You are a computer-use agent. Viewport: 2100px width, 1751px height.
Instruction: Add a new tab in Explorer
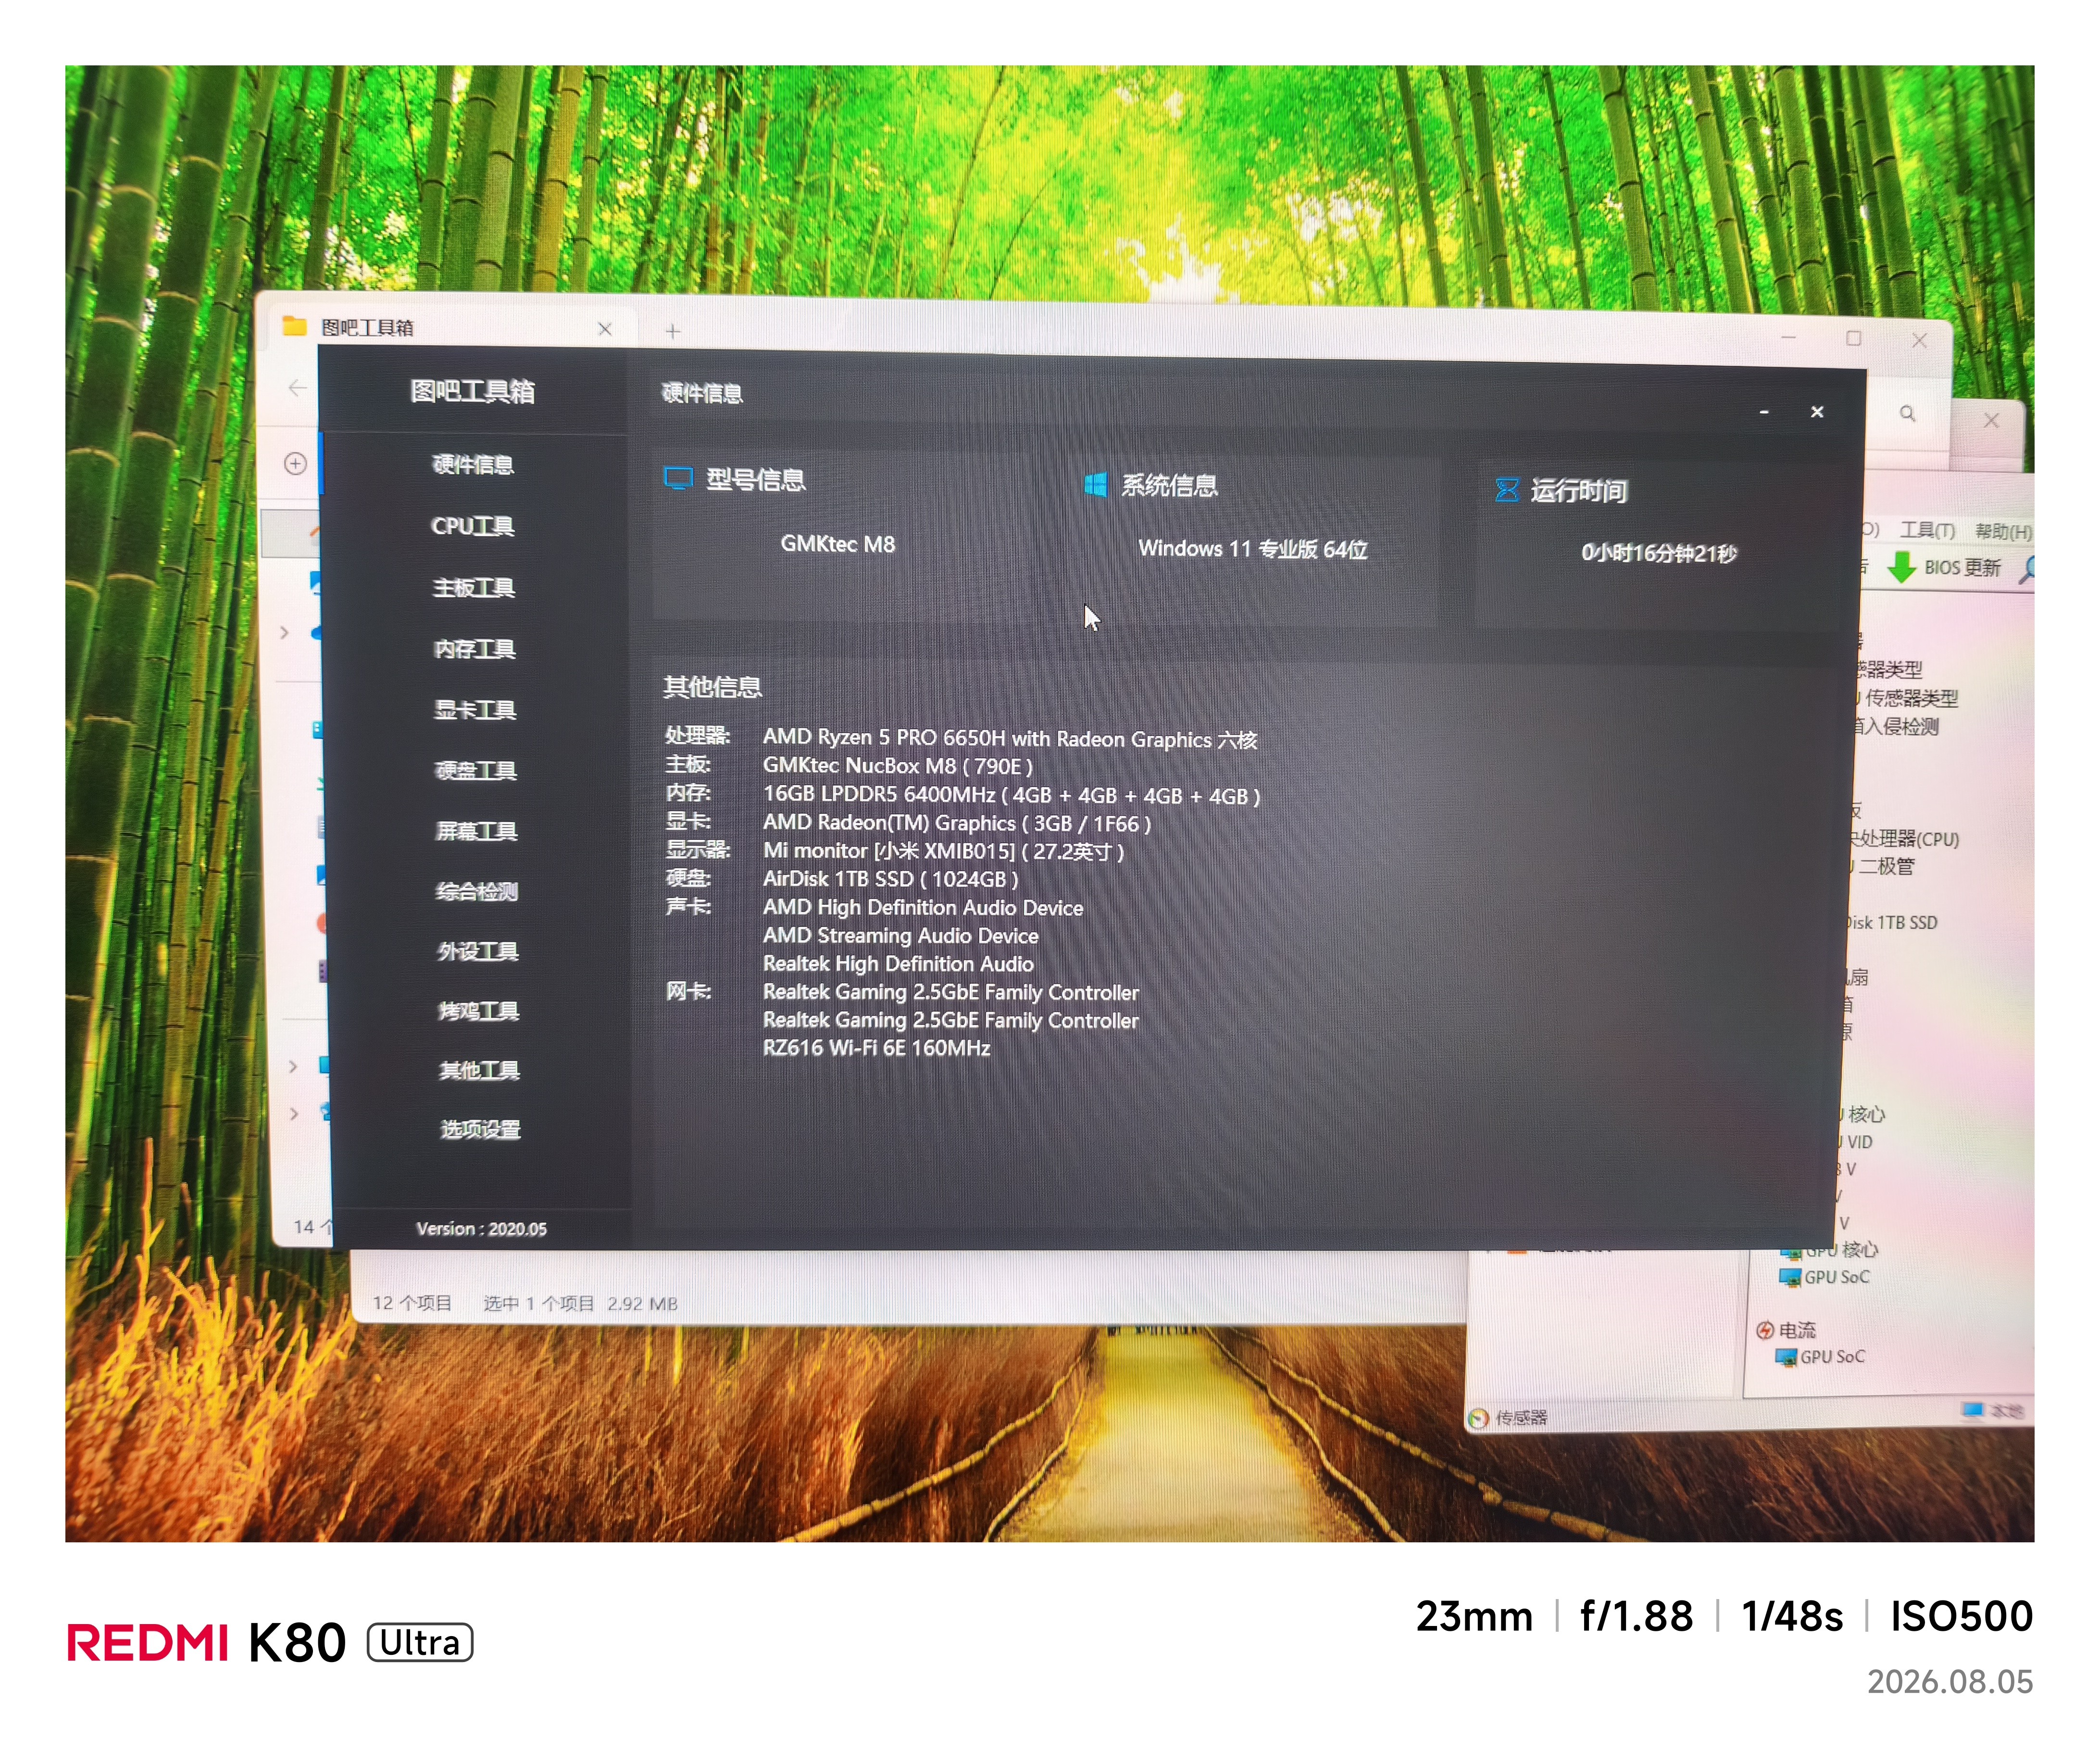[x=673, y=331]
